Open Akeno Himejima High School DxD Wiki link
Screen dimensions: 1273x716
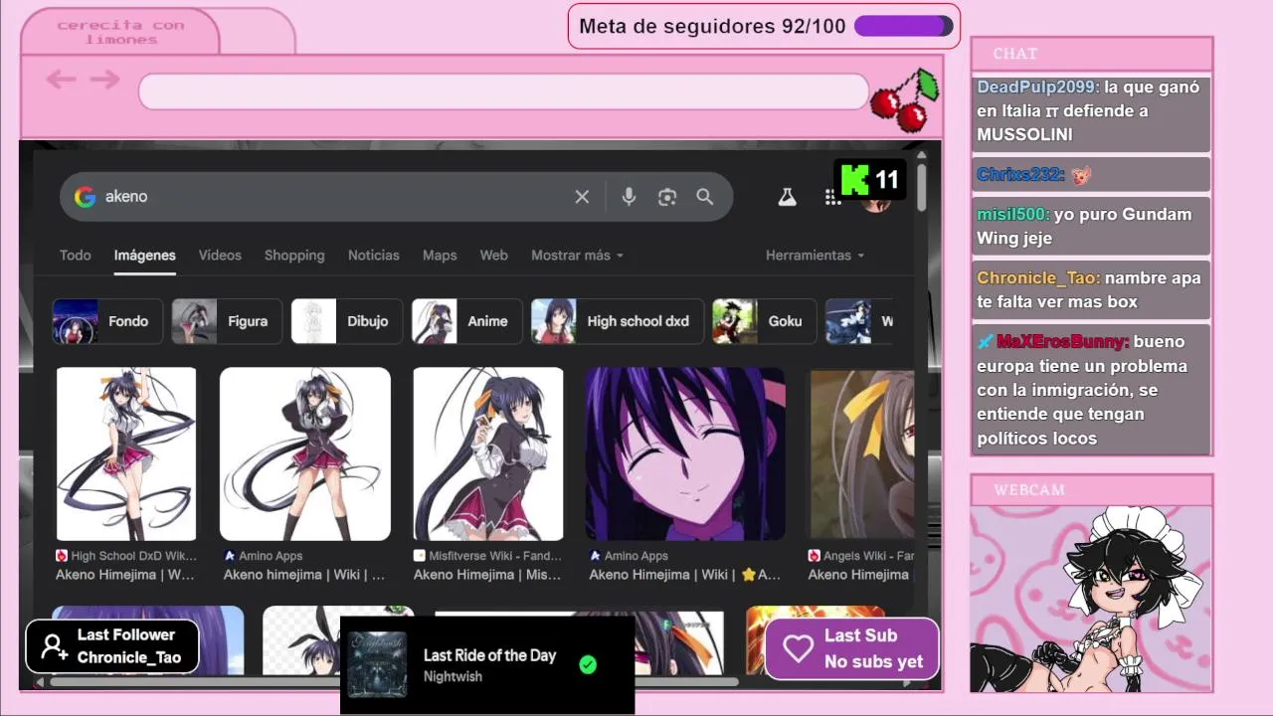coord(125,575)
